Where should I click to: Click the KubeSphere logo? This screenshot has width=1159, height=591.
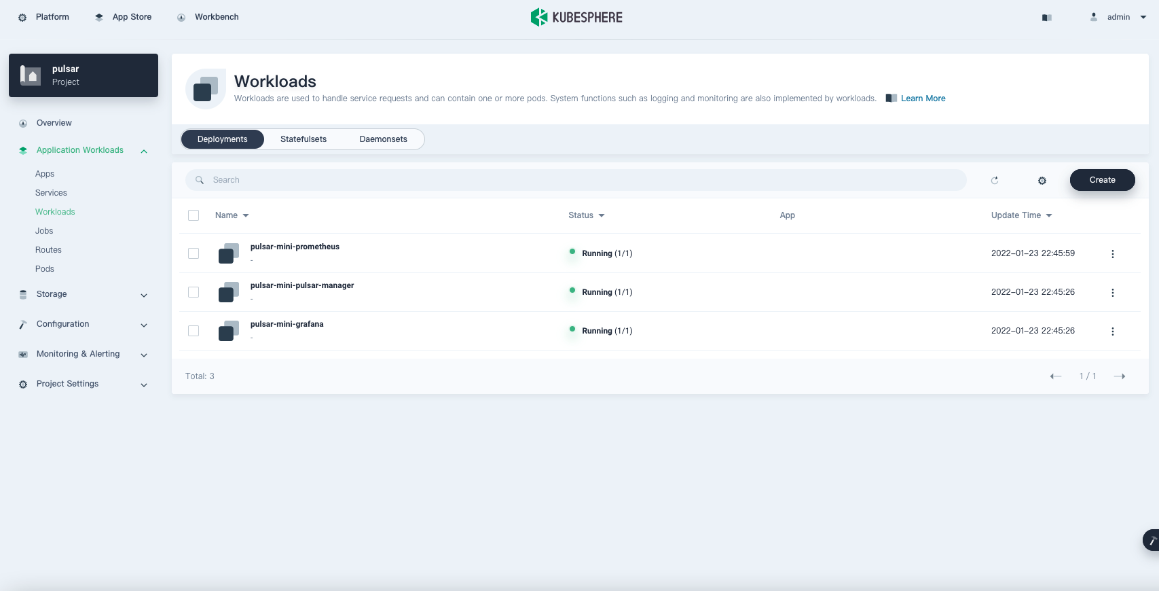click(x=576, y=17)
